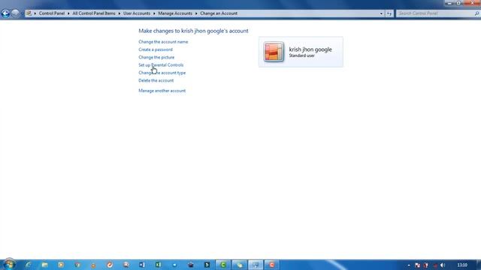The height and width of the screenshot is (270, 481).
Task: Click krish jhon google account picture
Action: [274, 52]
